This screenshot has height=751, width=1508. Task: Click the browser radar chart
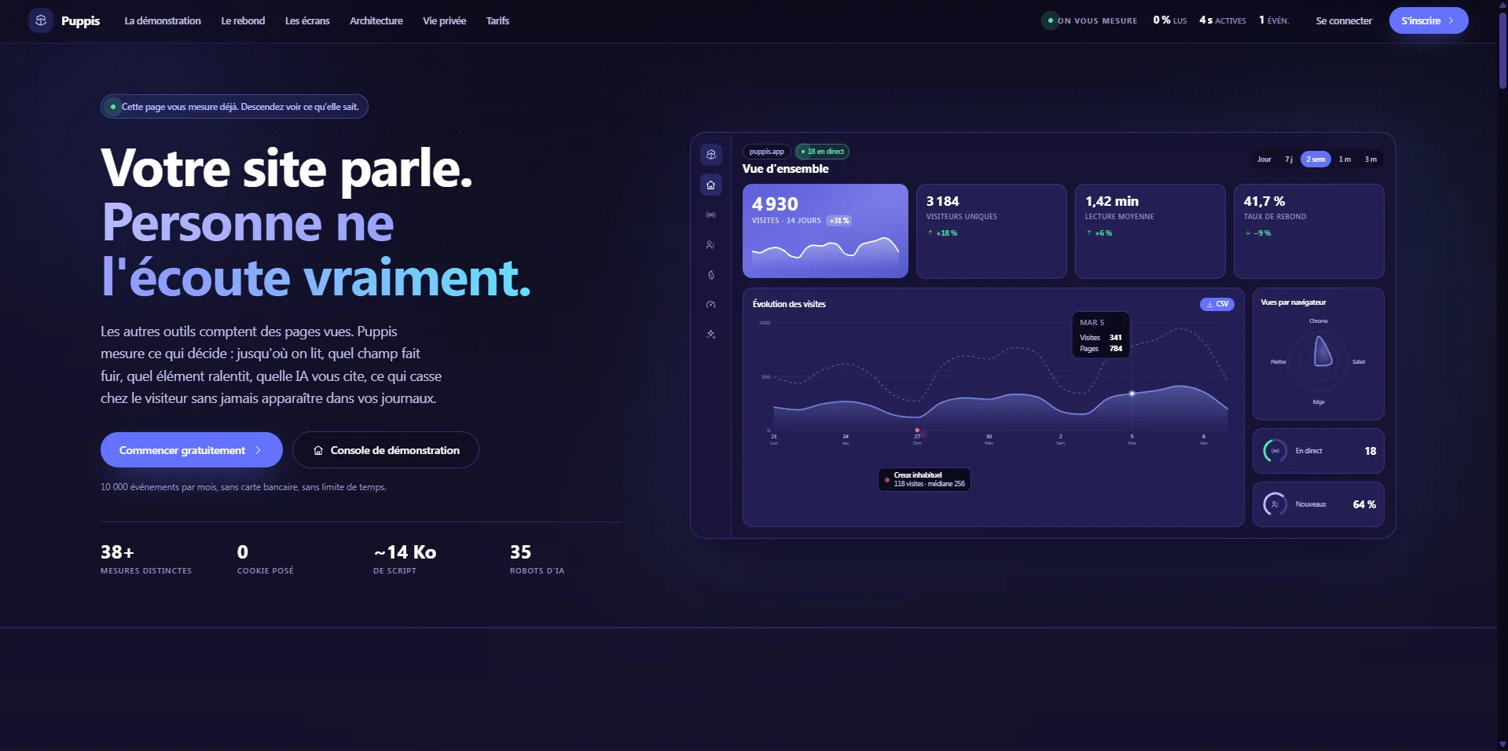click(x=1319, y=361)
